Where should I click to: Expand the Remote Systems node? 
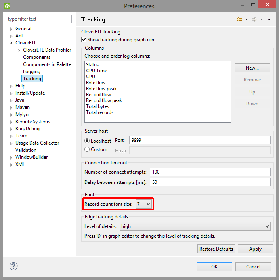(11, 122)
